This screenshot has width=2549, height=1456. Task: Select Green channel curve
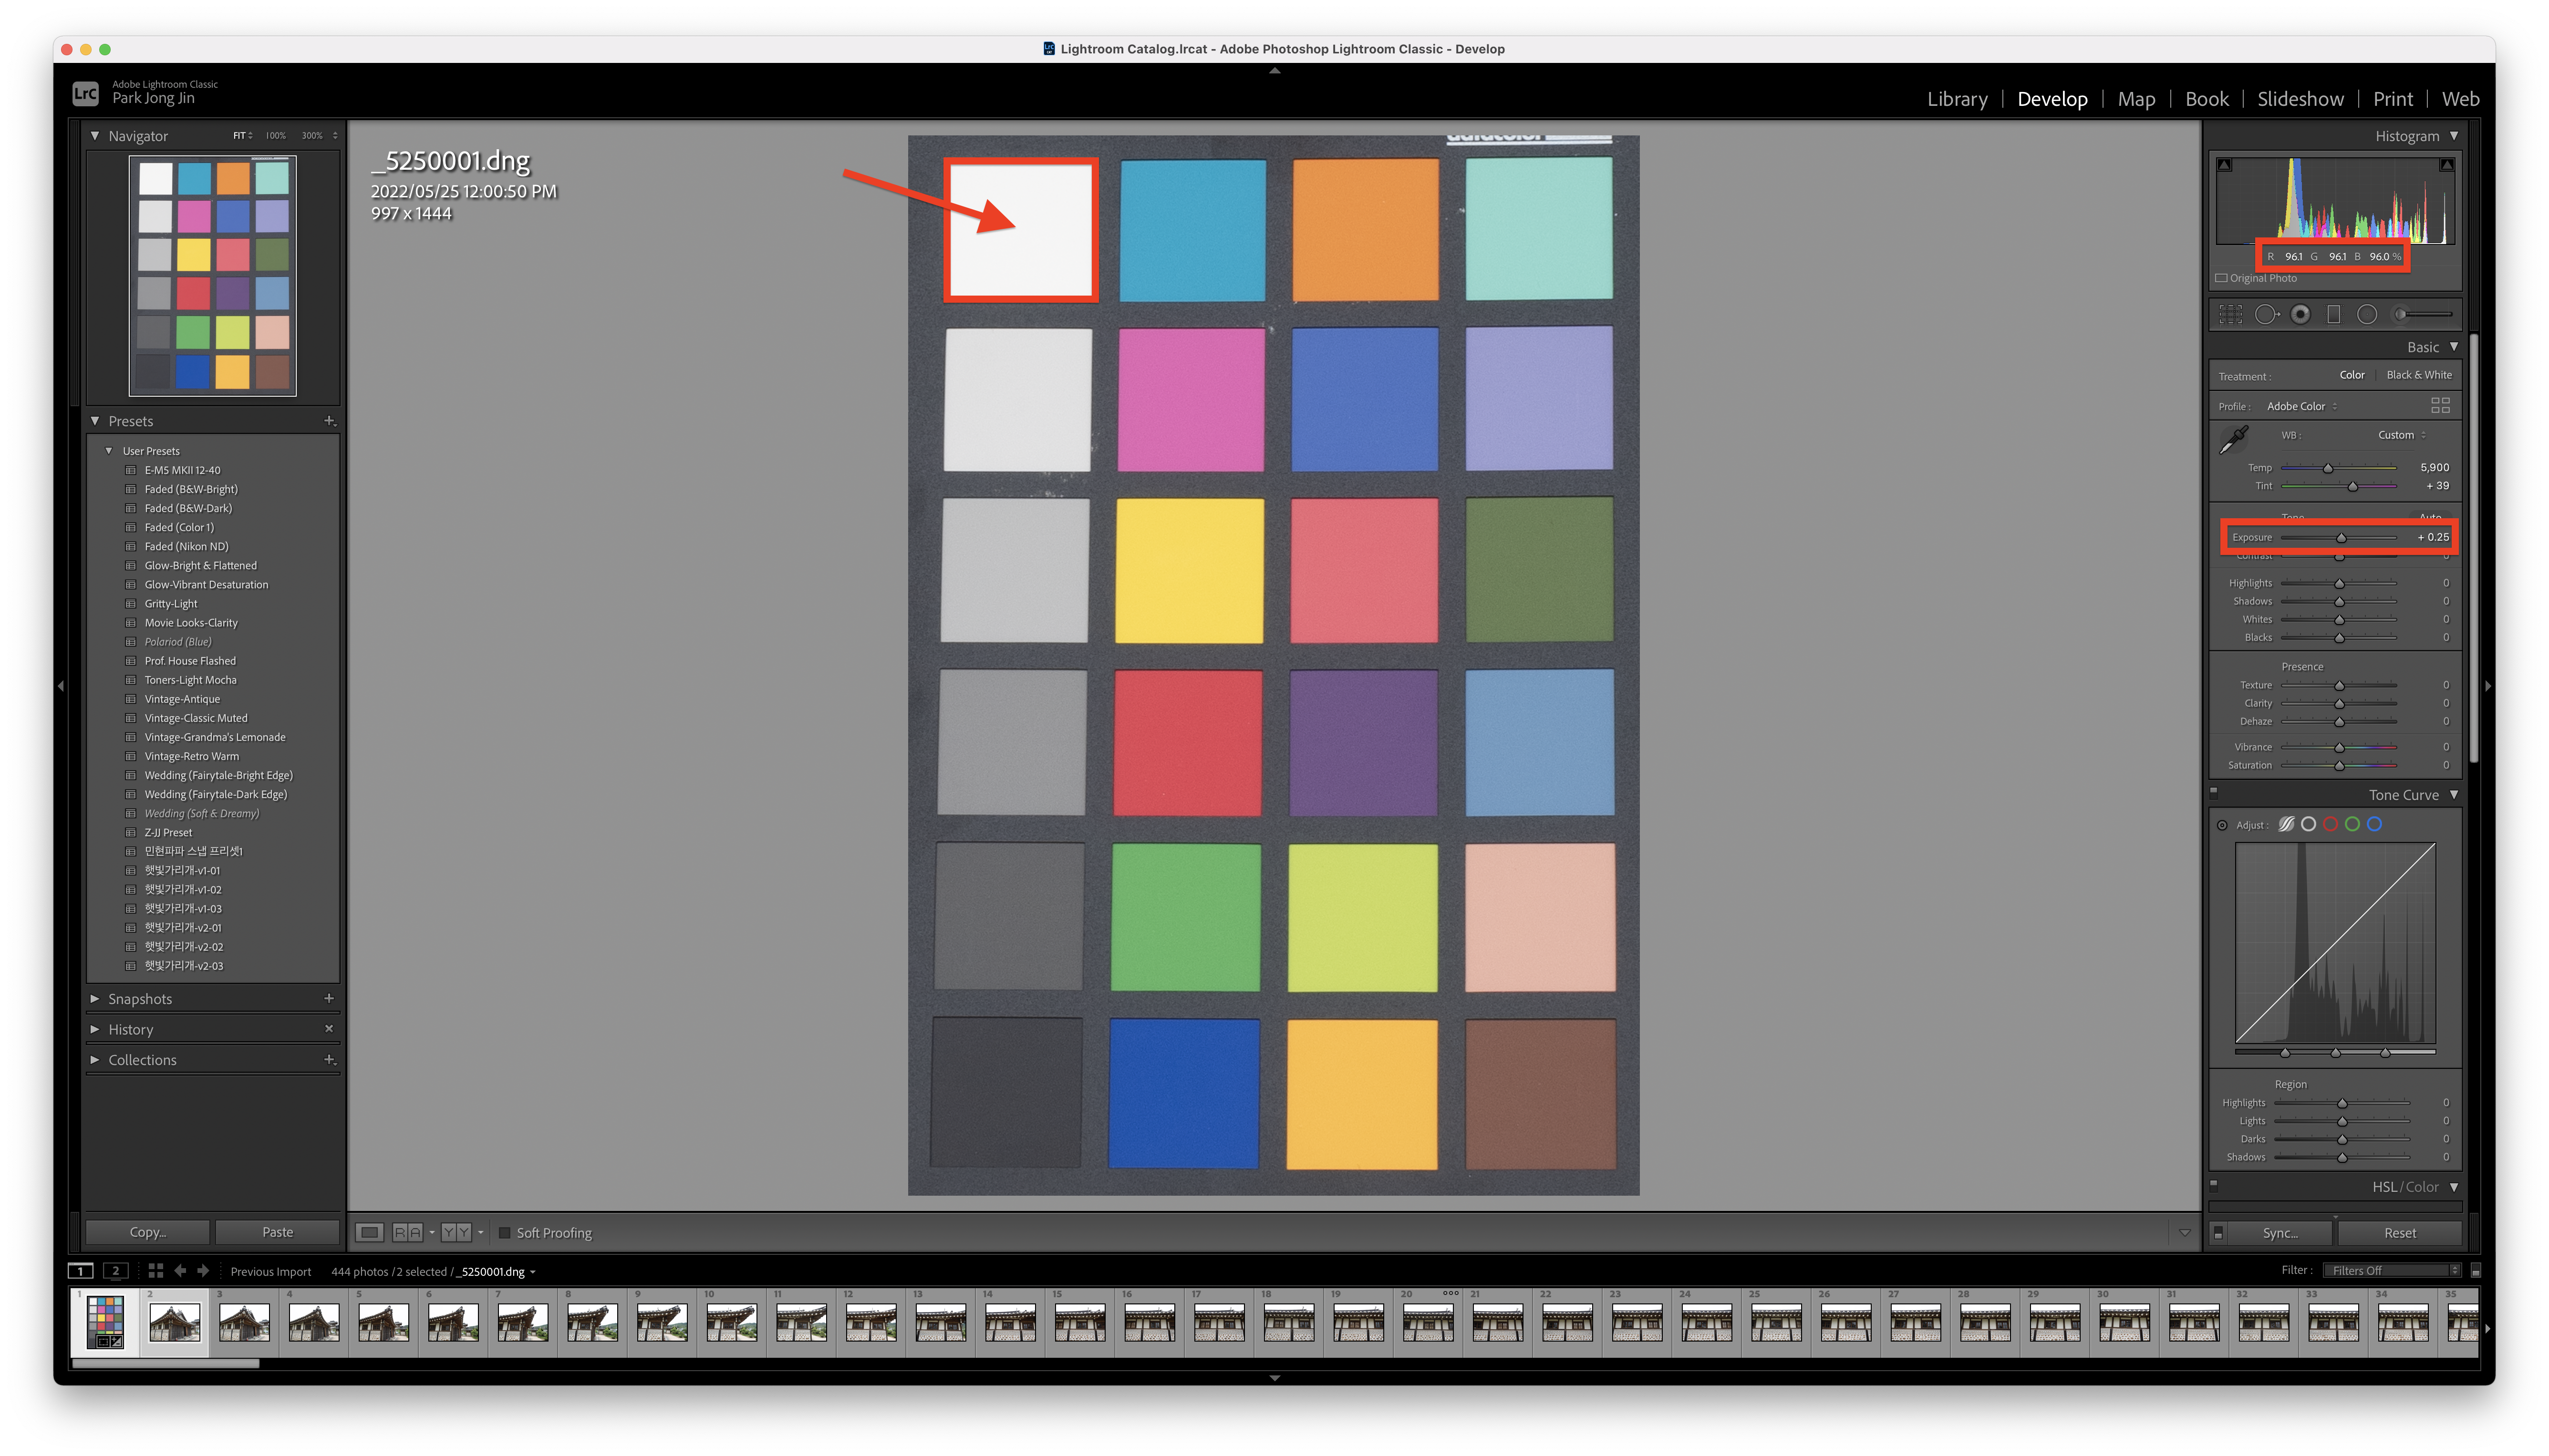[x=2352, y=824]
